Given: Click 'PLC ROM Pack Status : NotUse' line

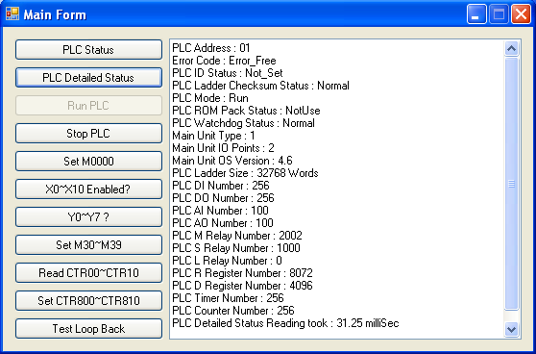Looking at the screenshot, I should pyautogui.click(x=246, y=111).
